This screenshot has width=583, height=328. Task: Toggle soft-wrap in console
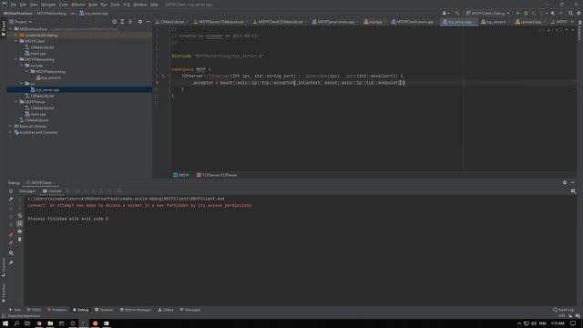pyautogui.click(x=20, y=215)
